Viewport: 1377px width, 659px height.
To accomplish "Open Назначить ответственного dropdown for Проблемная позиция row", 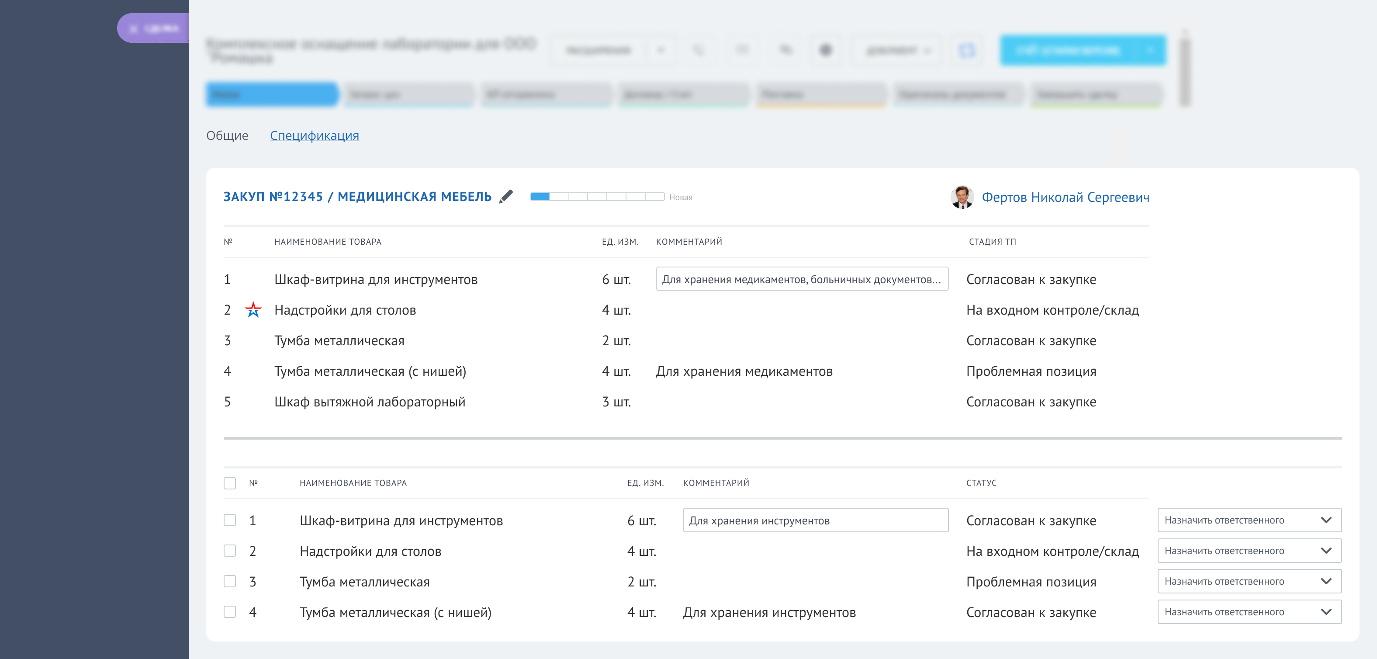I will (1249, 582).
